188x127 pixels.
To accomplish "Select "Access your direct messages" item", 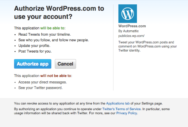I will [x=43, y=82].
